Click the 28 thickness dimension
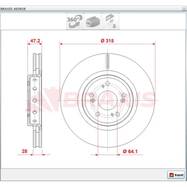Image resolution: width=187 pixels, height=187 pixels. point(25,151)
